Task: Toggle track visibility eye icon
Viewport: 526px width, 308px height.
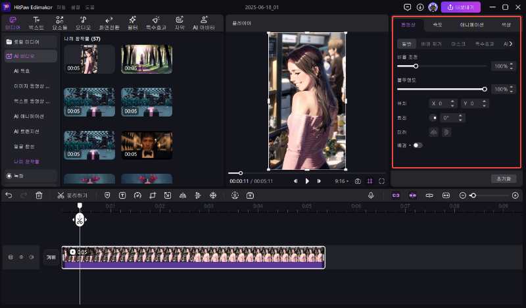Action: 20,257
